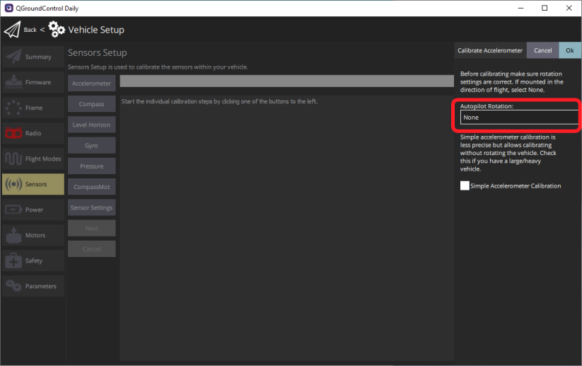Maximize the QGroundControl window
The width and height of the screenshot is (582, 366).
[x=545, y=8]
